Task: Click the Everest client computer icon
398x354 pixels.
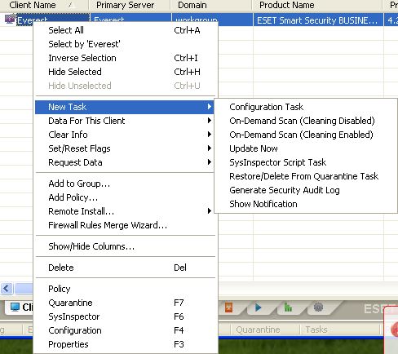Action: (10, 19)
